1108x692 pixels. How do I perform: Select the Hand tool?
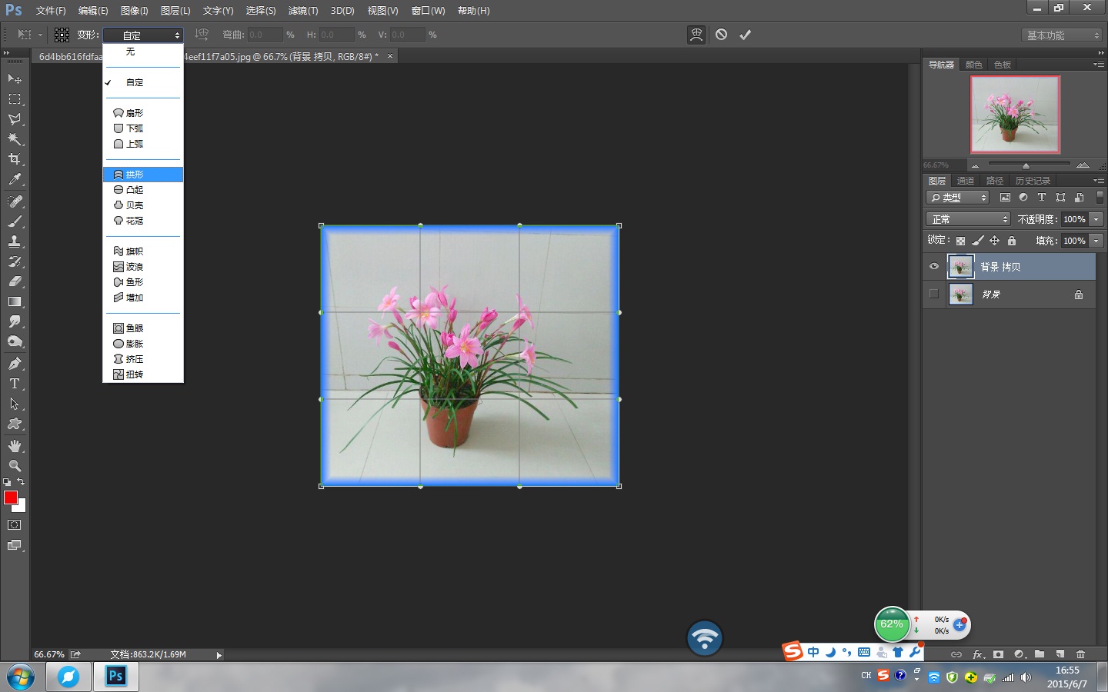15,446
